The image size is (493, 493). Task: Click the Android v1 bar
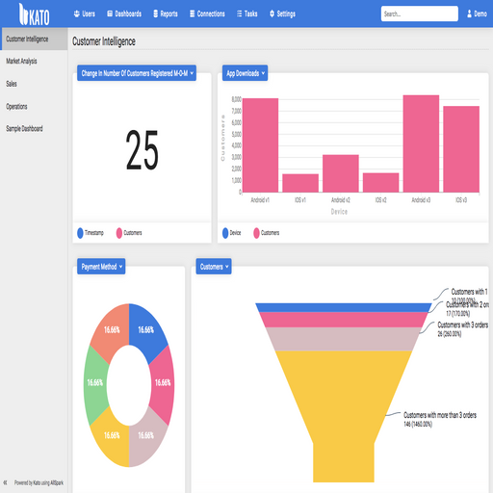[x=260, y=145]
